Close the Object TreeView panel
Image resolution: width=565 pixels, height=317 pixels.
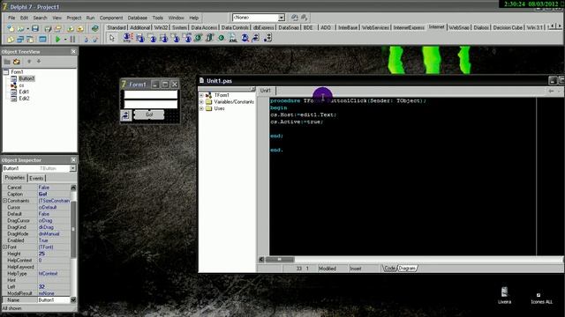tap(73, 52)
